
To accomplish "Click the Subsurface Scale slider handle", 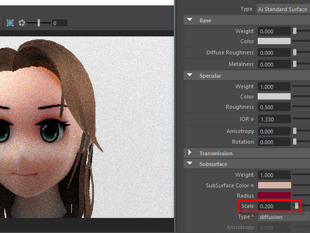I will (x=297, y=206).
